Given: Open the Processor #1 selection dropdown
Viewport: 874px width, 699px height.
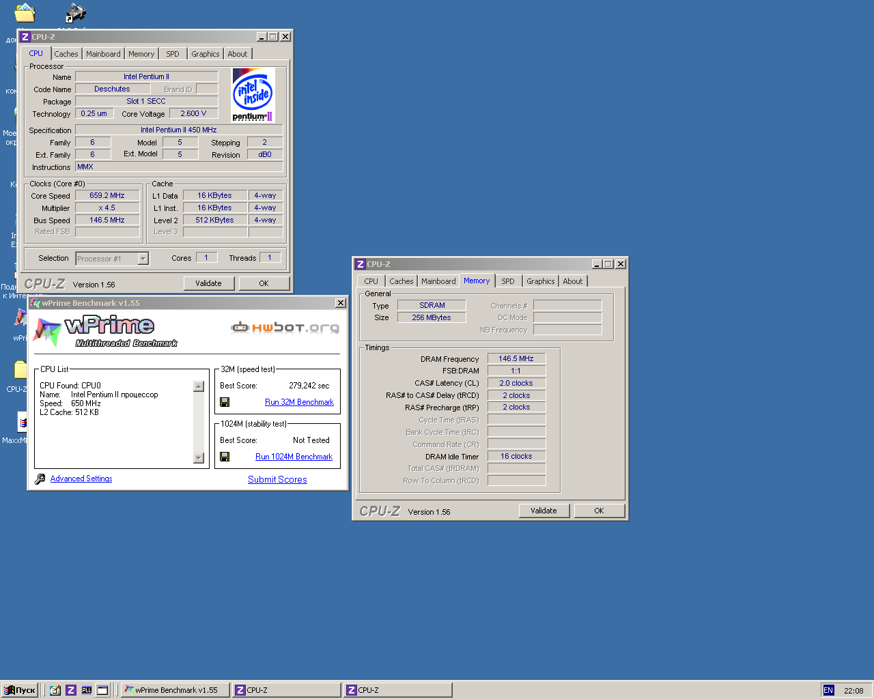Looking at the screenshot, I should pyautogui.click(x=112, y=259).
